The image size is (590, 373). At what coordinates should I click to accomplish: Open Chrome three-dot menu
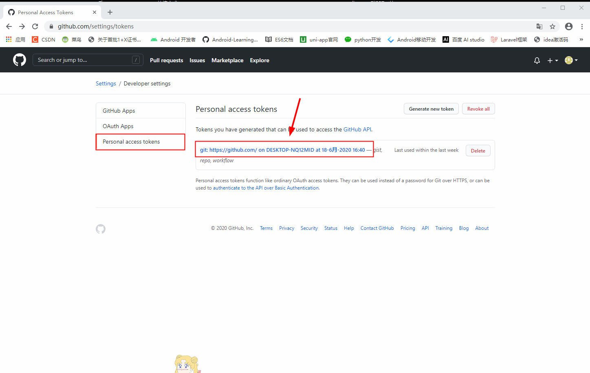tap(582, 26)
